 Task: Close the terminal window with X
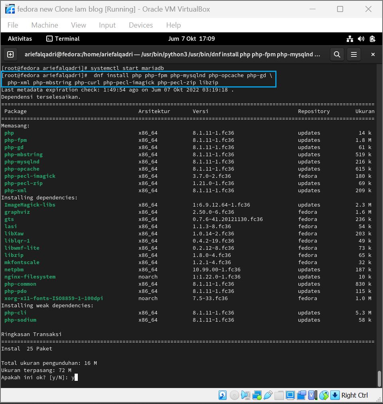[373, 54]
